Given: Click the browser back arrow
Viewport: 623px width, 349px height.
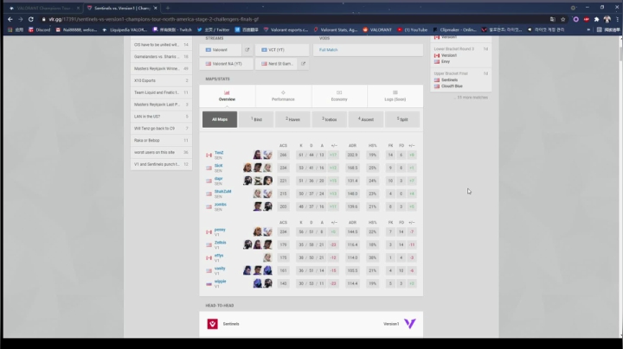Looking at the screenshot, I should (x=10, y=19).
